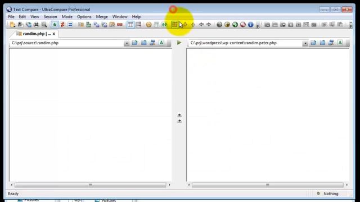The image size is (360, 202).
Task: Click the blue info circle icon
Action: click(250, 25)
